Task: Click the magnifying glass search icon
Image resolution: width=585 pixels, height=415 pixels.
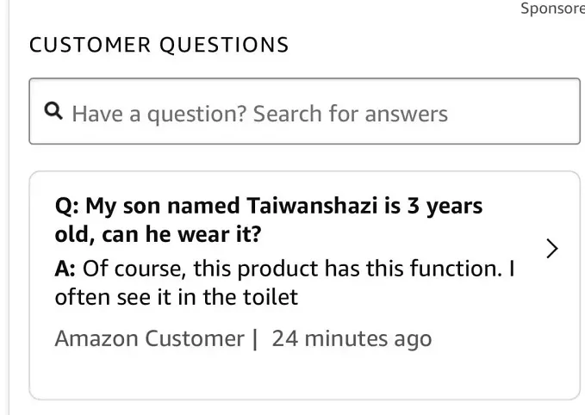Action: [53, 111]
